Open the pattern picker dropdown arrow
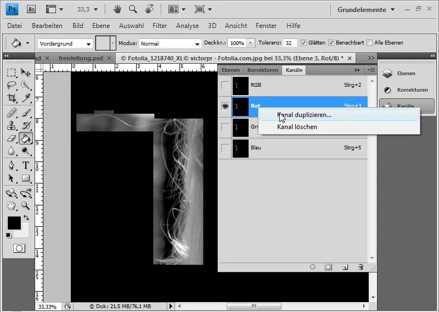This screenshot has width=439, height=312. pos(113,43)
